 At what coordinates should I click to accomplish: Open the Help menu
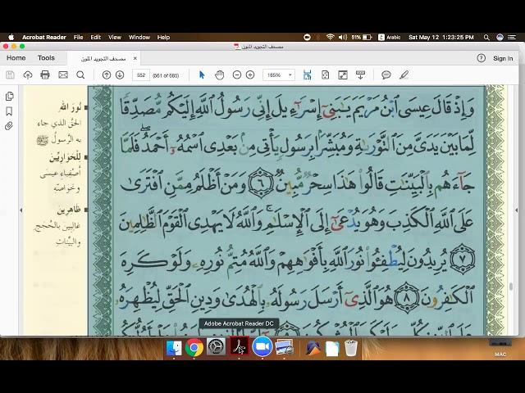pyautogui.click(x=163, y=37)
